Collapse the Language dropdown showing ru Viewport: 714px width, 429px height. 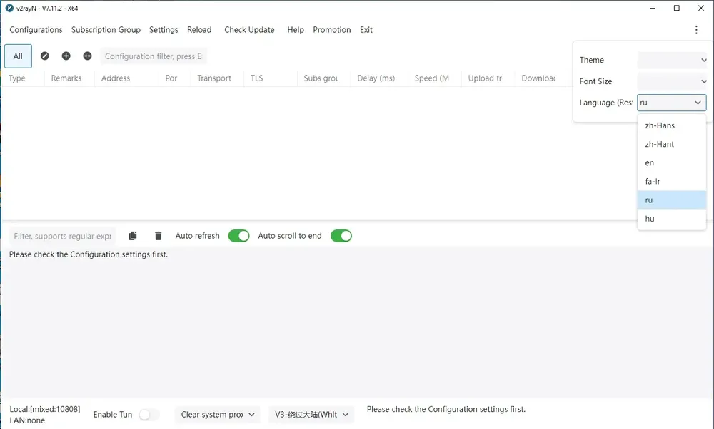[x=672, y=103]
